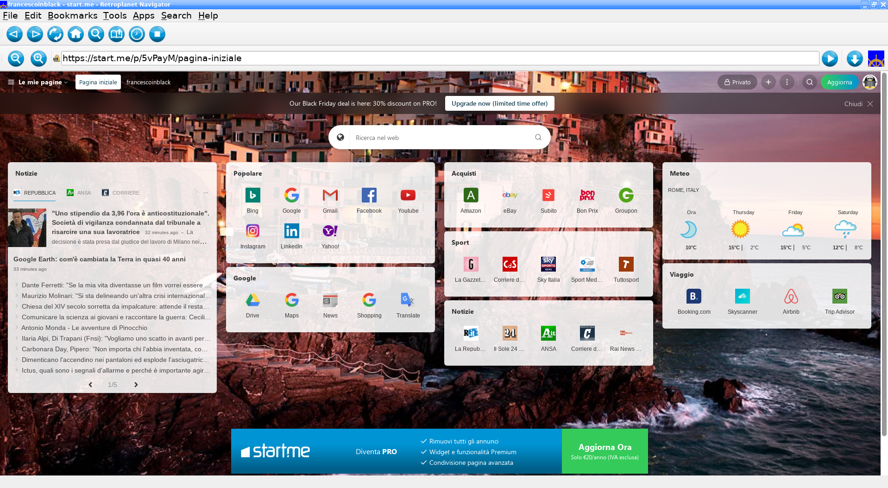This screenshot has height=488, width=888.
Task: Open the Sky Italia sport icon
Action: [548, 264]
